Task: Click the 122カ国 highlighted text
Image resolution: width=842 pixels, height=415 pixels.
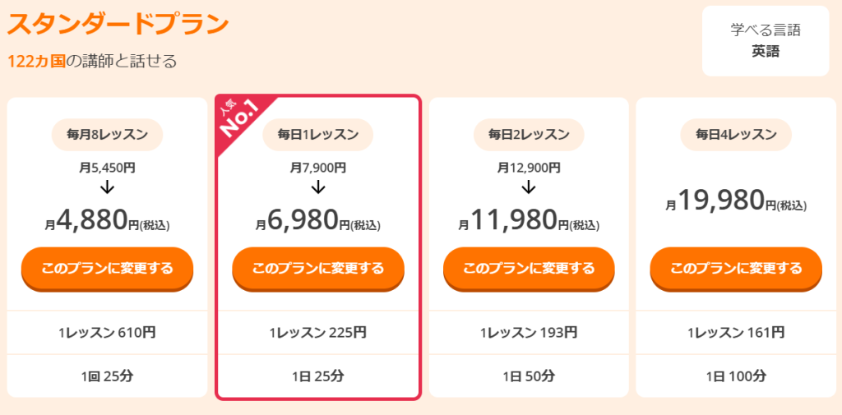Action: click(x=36, y=62)
